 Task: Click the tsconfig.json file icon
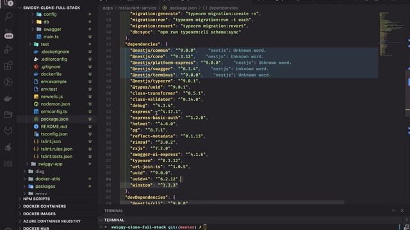(36, 134)
